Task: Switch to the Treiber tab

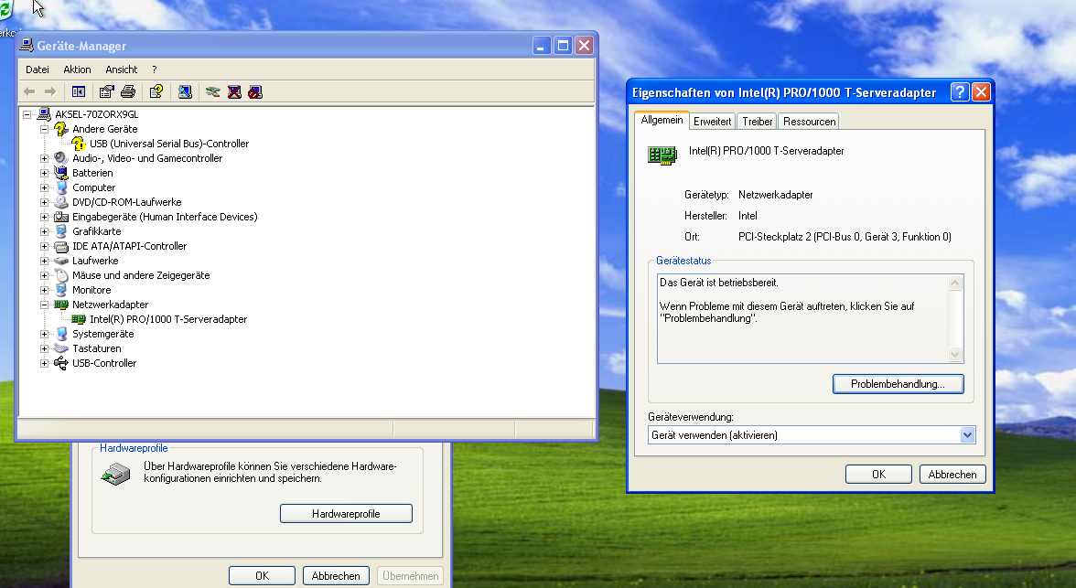Action: click(757, 122)
